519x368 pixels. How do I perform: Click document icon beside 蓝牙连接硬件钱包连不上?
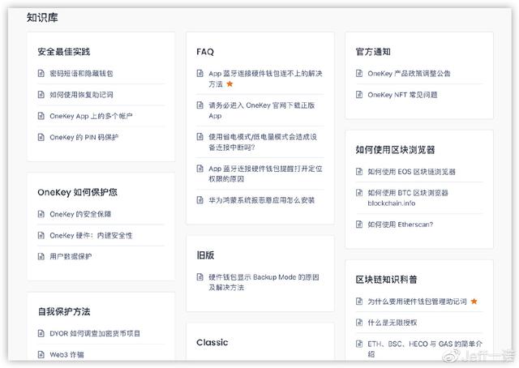click(200, 73)
